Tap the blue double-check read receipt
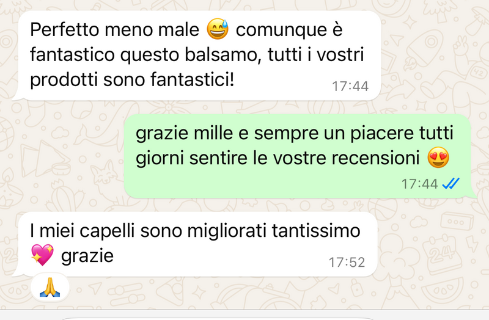The image size is (489, 320). tap(451, 184)
